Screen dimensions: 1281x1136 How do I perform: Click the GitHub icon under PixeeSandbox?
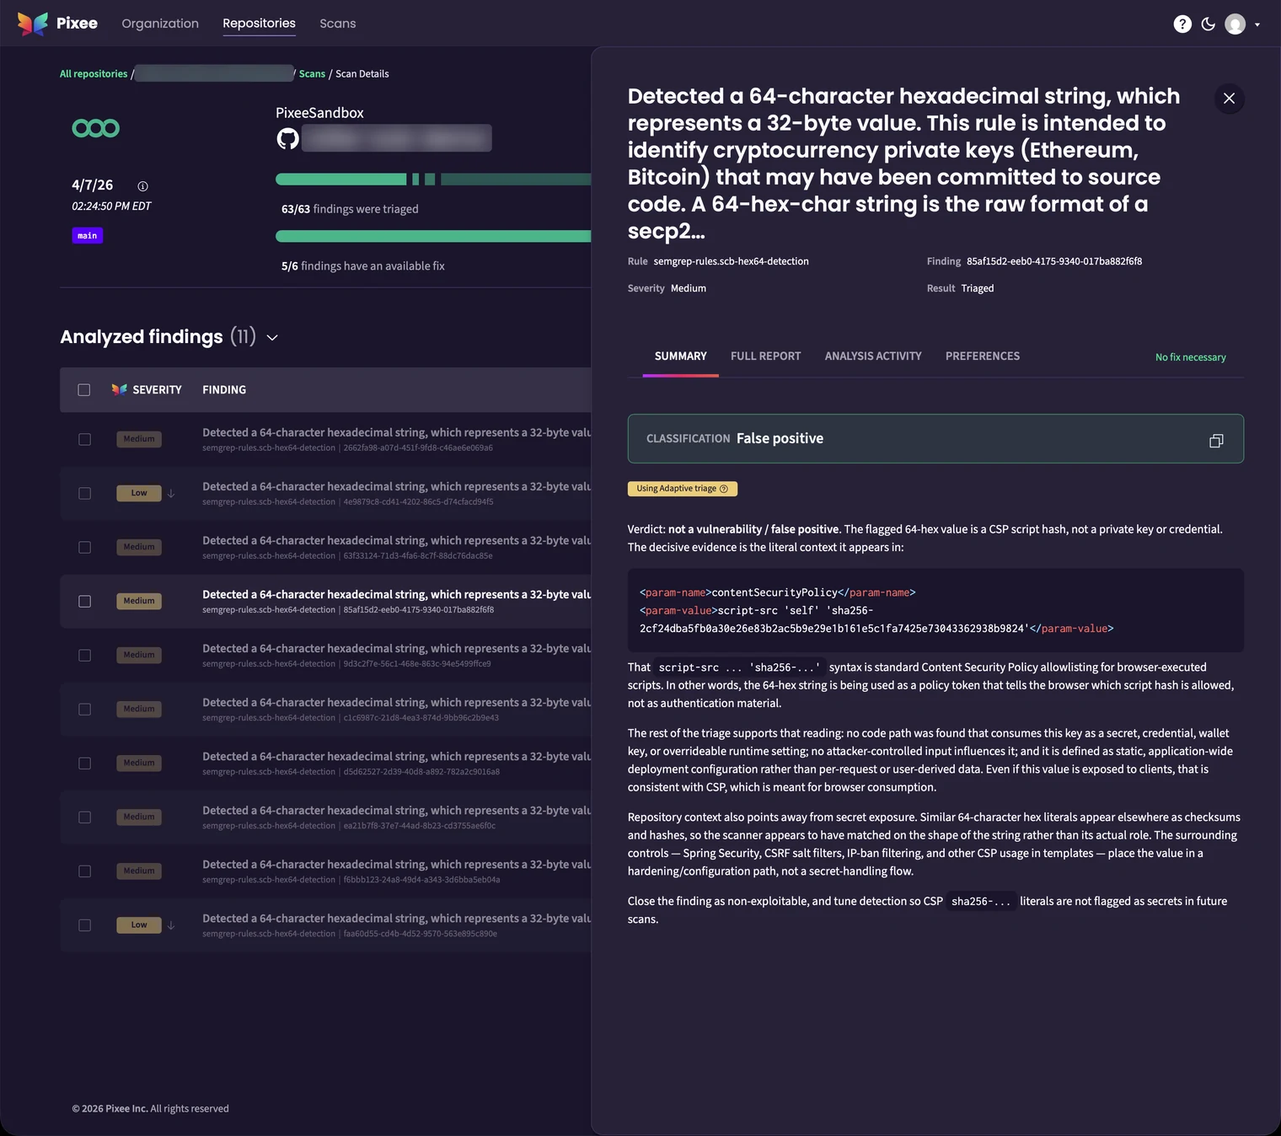click(287, 138)
